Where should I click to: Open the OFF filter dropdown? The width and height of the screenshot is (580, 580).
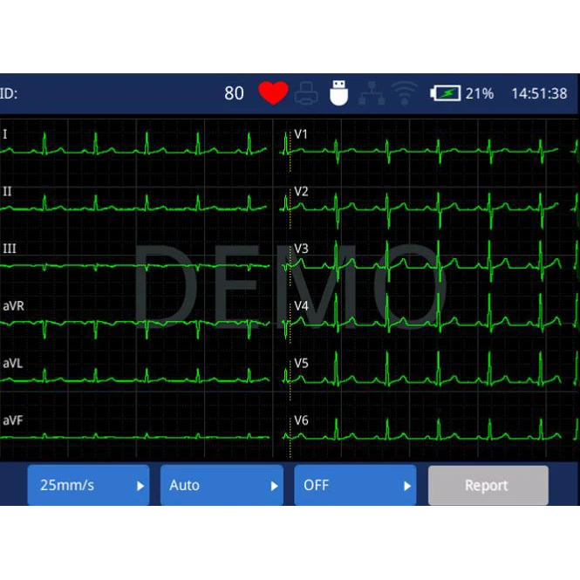(x=355, y=485)
